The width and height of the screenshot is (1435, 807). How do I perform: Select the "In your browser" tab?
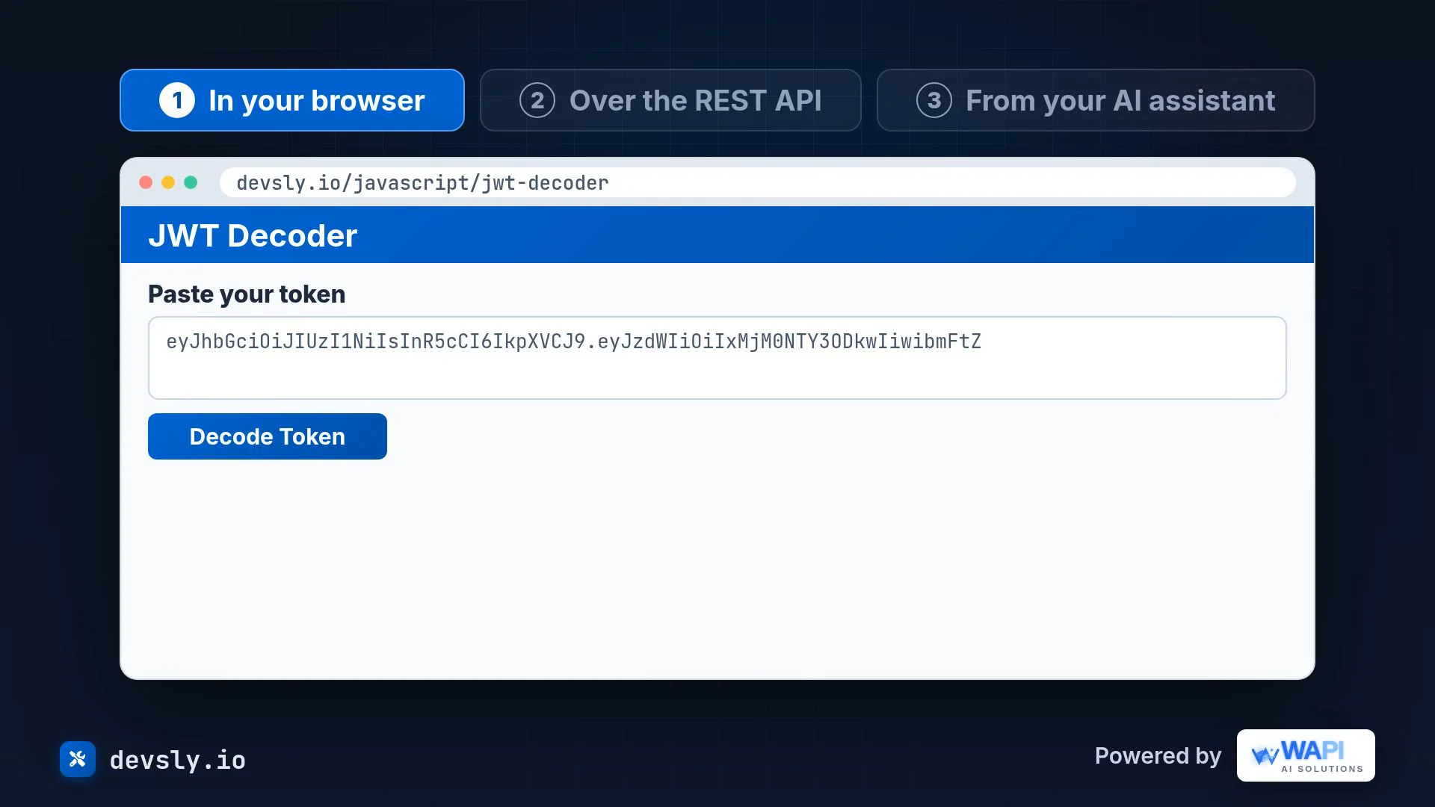pyautogui.click(x=292, y=100)
